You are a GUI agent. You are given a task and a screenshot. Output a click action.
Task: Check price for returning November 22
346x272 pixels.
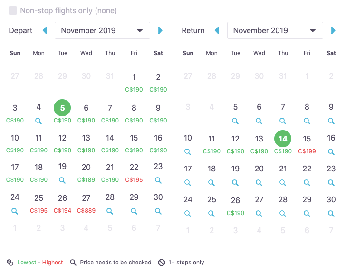(x=307, y=182)
